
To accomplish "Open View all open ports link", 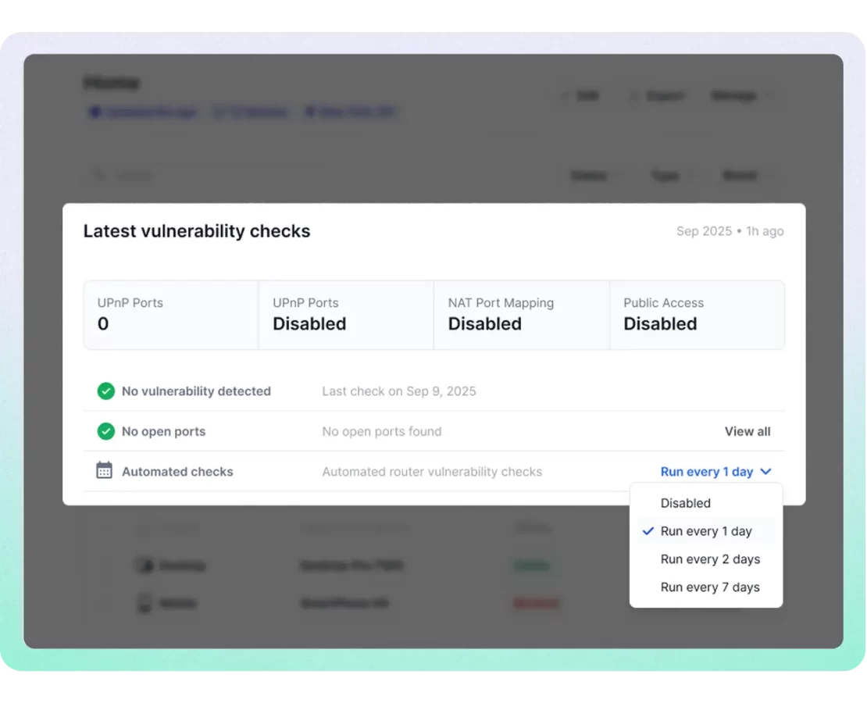I will (747, 431).
